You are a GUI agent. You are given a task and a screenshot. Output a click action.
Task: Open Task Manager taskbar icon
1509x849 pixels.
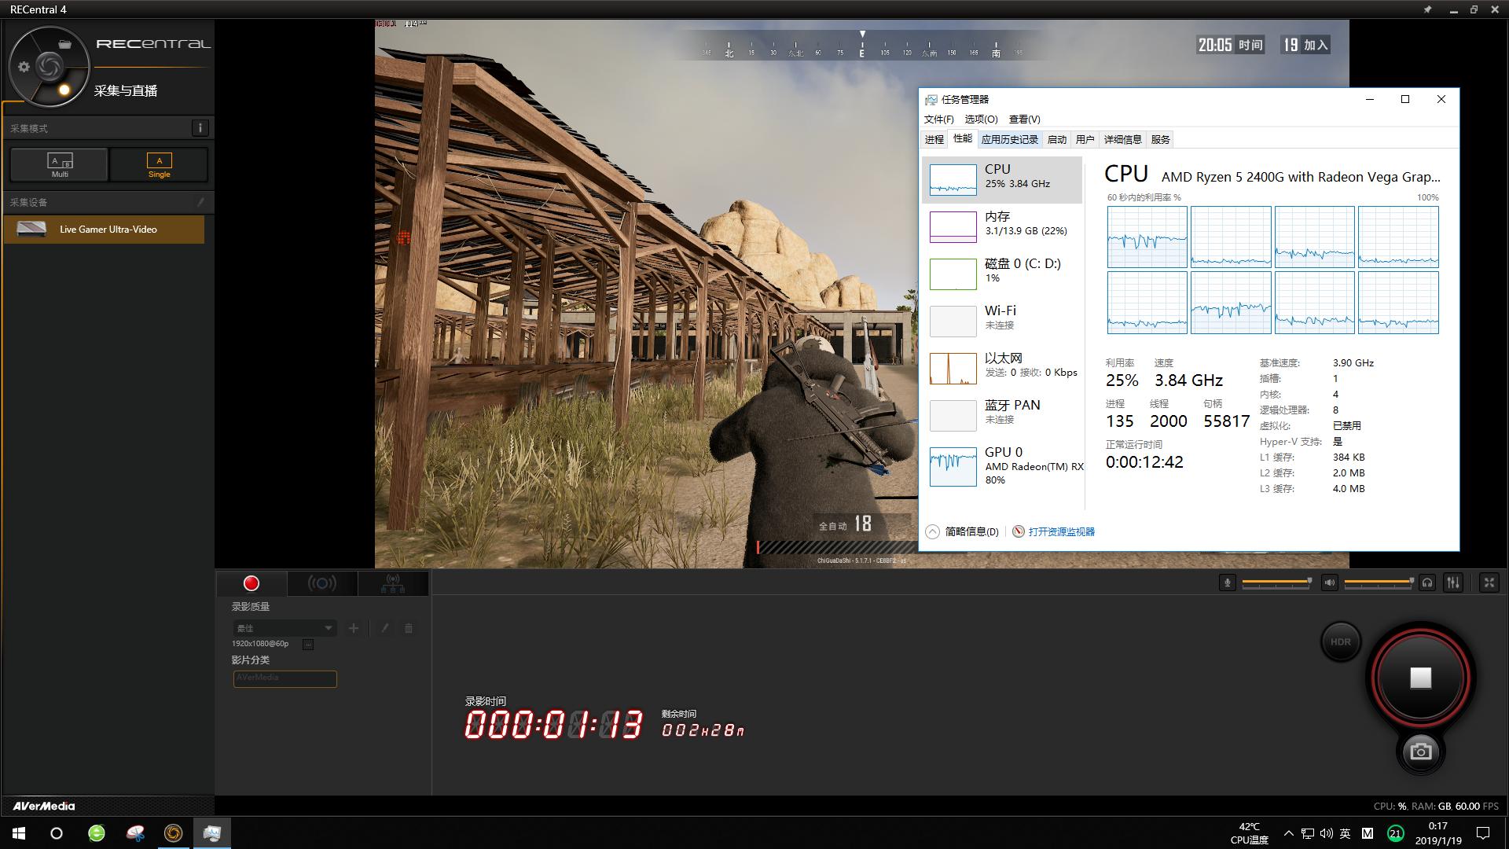[211, 833]
